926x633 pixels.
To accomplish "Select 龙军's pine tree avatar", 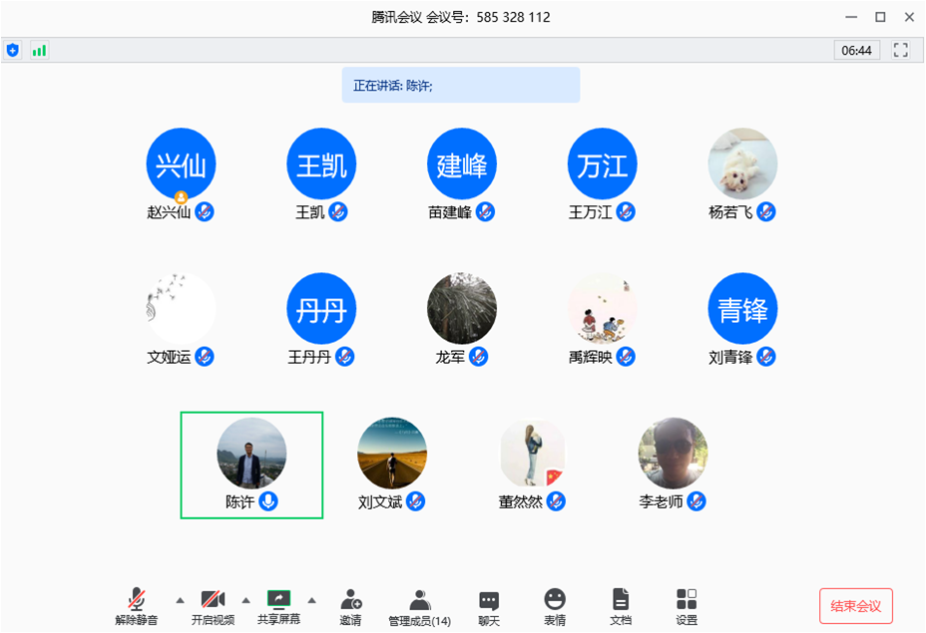I will [x=462, y=309].
